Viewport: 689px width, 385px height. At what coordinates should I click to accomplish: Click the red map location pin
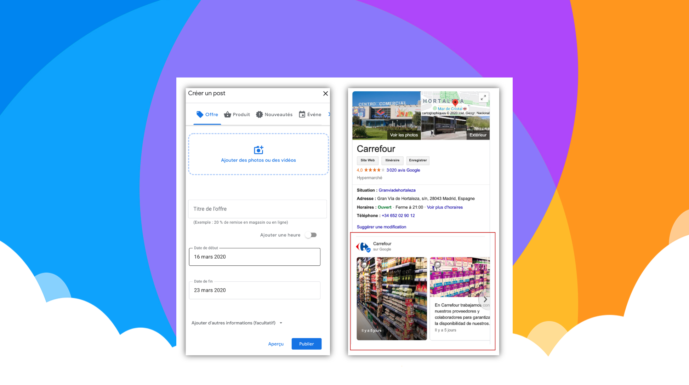pyautogui.click(x=455, y=103)
